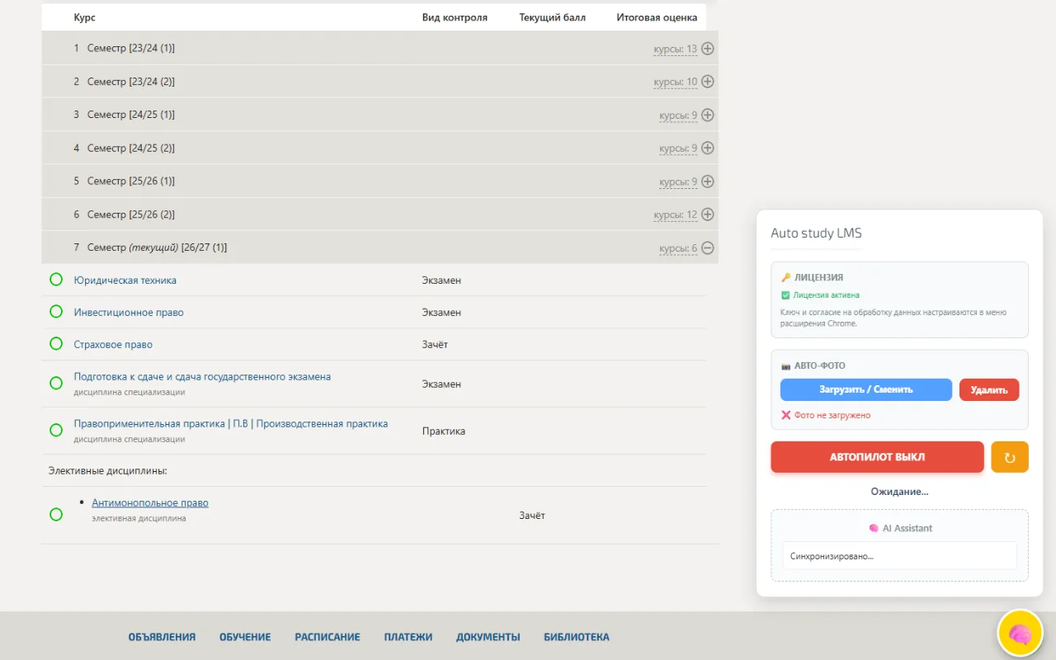Viewport: 1056px width, 660px height.
Task: Open the pink brain floating assistant button
Action: click(1021, 634)
